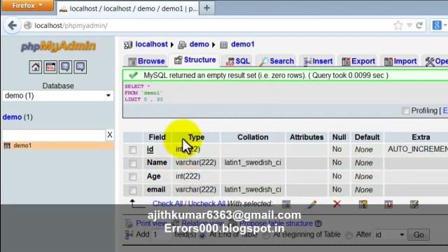Screen dimensions: 448x252
Task: Switch to the Search tab
Action: [276, 61]
